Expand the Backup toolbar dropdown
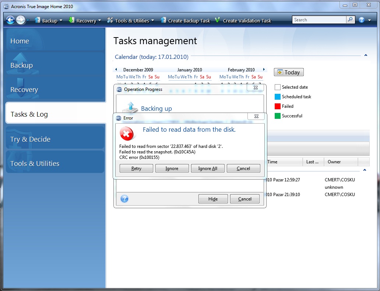The image size is (380, 291). click(x=61, y=21)
